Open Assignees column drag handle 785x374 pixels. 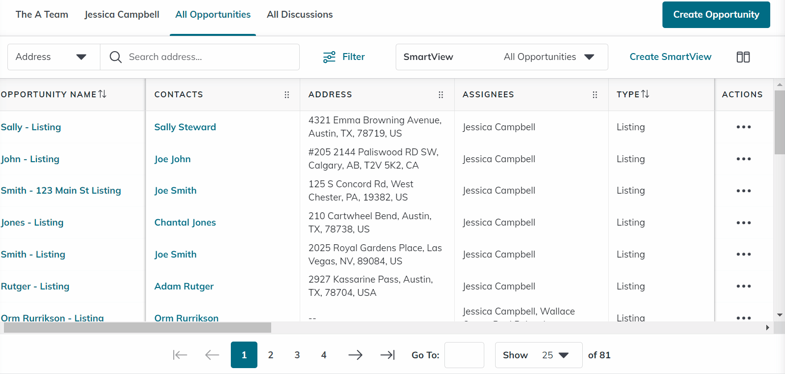click(595, 95)
